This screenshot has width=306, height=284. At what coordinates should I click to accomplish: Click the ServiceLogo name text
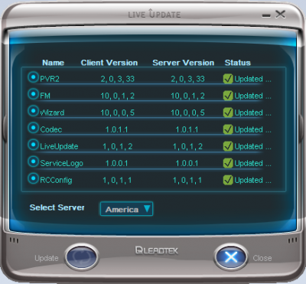pyautogui.click(x=61, y=163)
